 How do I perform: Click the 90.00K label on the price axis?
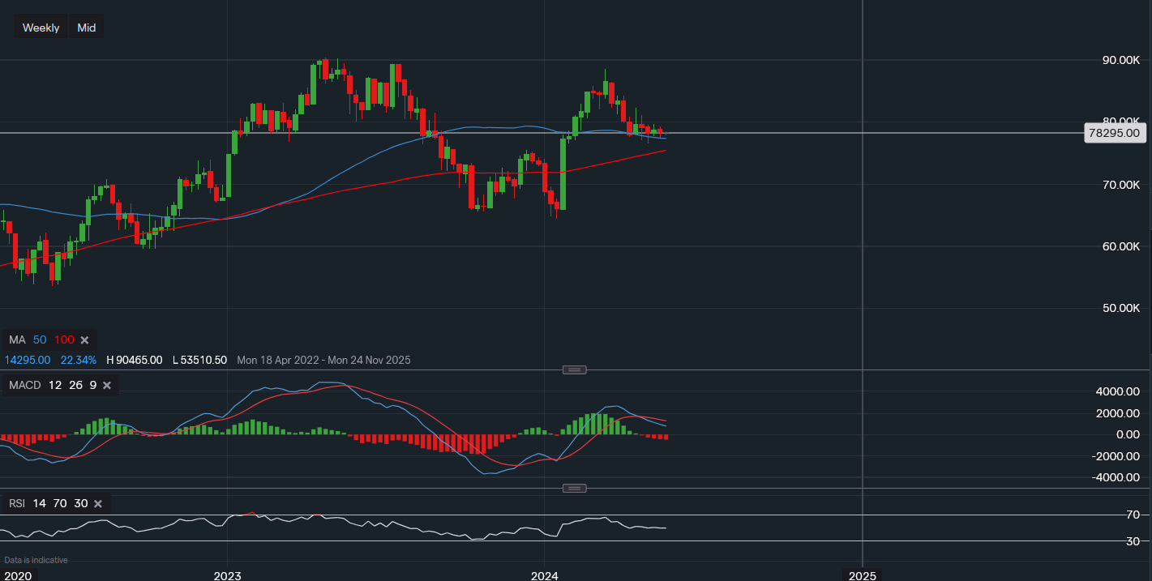coord(1120,60)
